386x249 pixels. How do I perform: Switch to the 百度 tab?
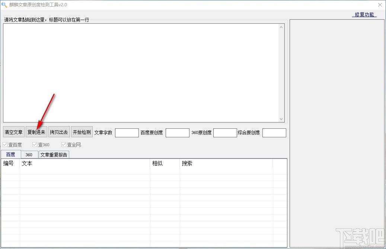coord(11,154)
